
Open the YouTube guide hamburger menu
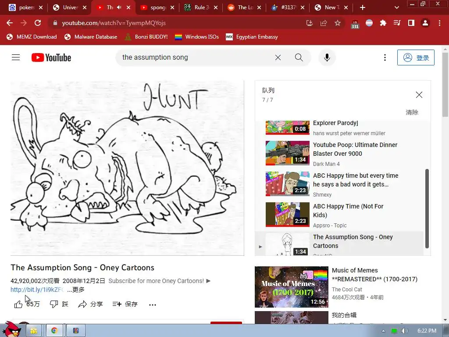(x=16, y=57)
